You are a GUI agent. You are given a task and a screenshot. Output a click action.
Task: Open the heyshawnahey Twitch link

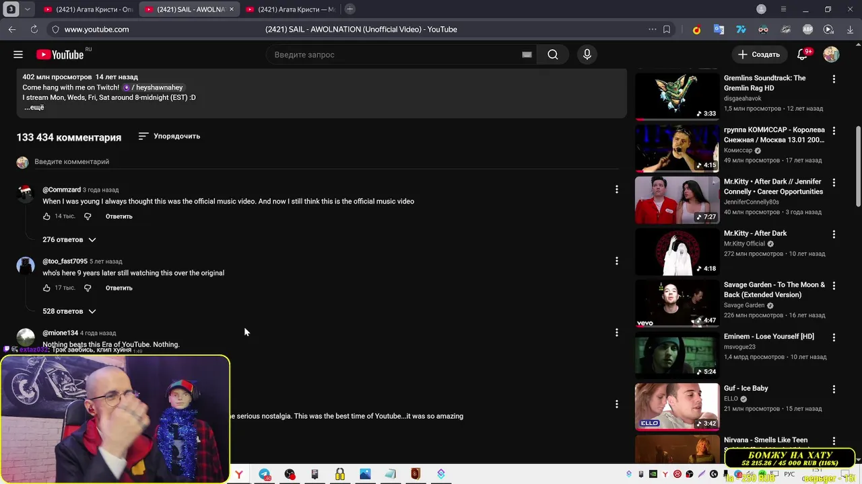153,87
